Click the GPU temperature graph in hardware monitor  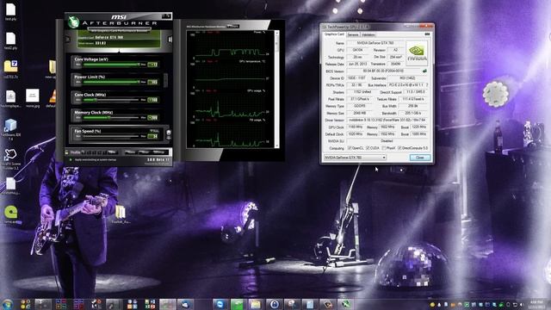[x=230, y=75]
